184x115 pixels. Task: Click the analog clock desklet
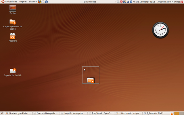(x=160, y=30)
